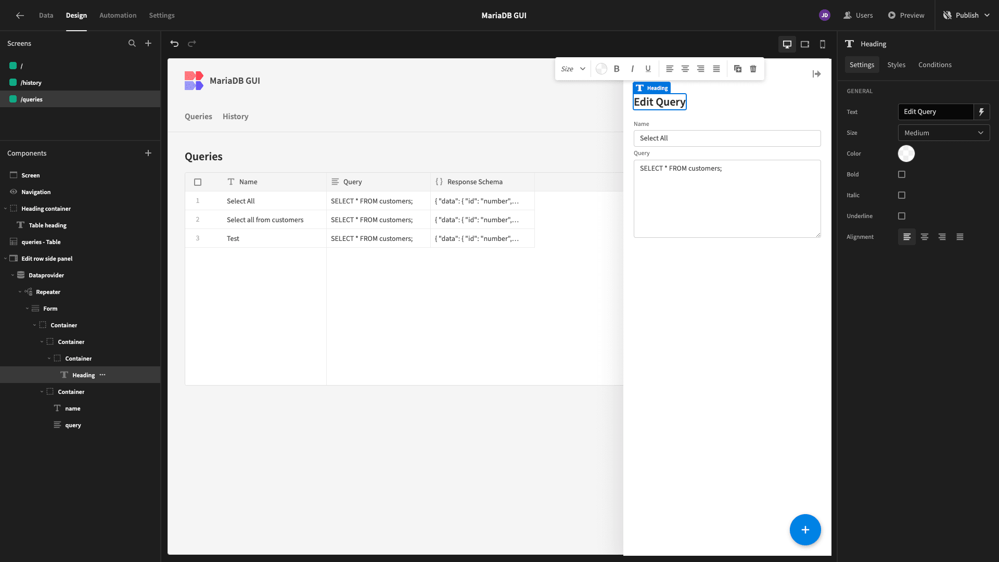The width and height of the screenshot is (999, 562).
Task: Go back with the left arrow icon
Action: point(20,16)
